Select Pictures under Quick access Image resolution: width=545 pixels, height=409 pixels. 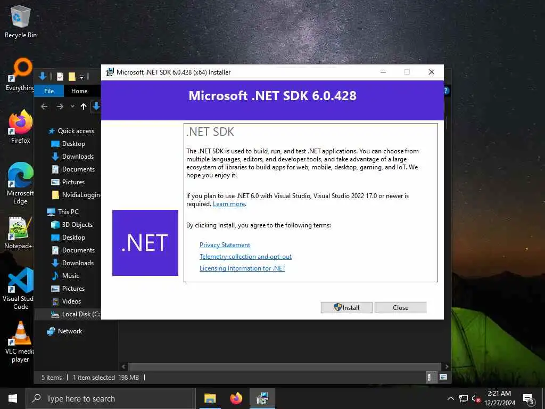[x=68, y=182]
